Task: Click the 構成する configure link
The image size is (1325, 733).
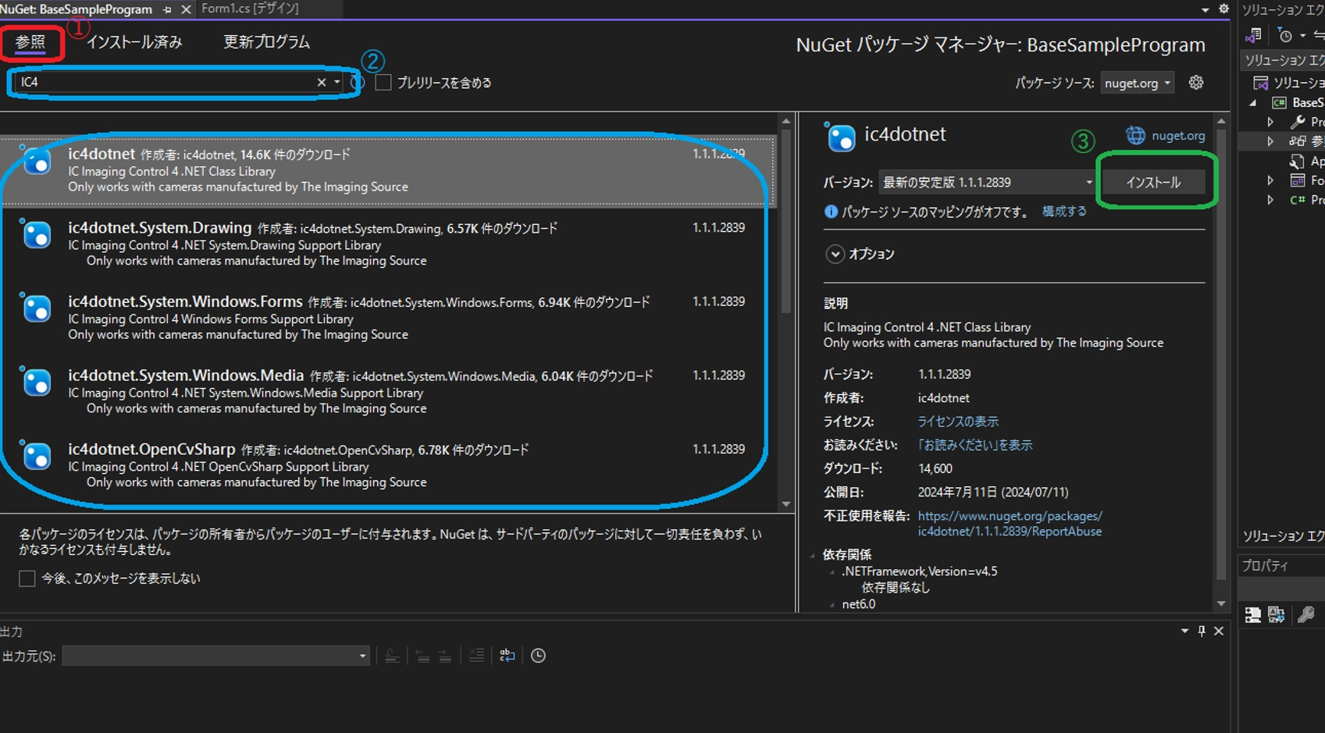Action: point(1064,212)
